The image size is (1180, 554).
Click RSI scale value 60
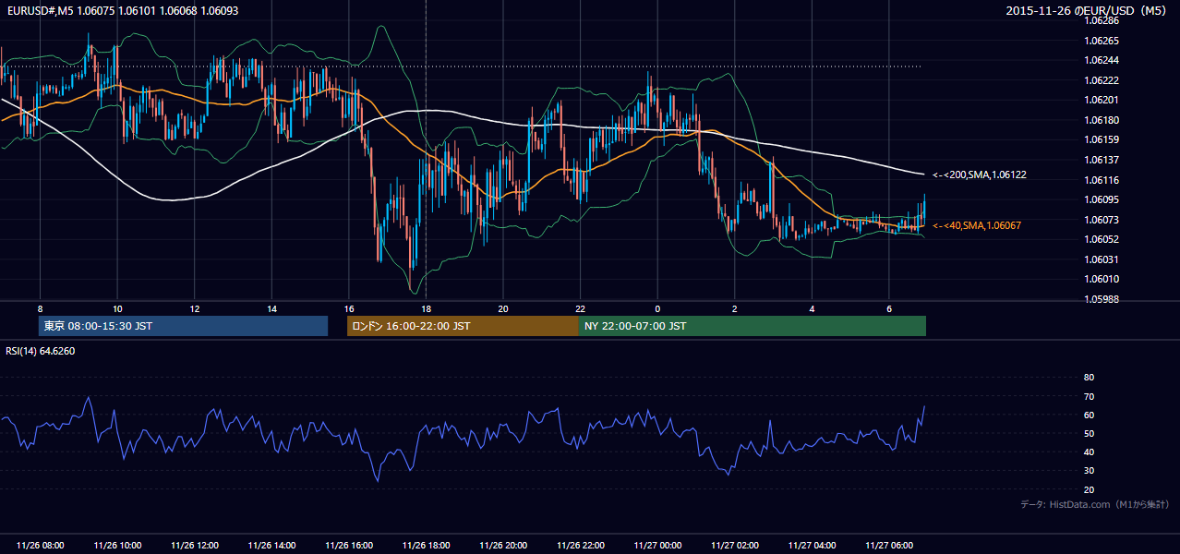(1089, 415)
